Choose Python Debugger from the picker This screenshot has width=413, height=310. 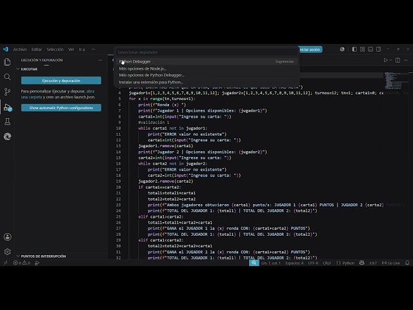click(x=206, y=61)
